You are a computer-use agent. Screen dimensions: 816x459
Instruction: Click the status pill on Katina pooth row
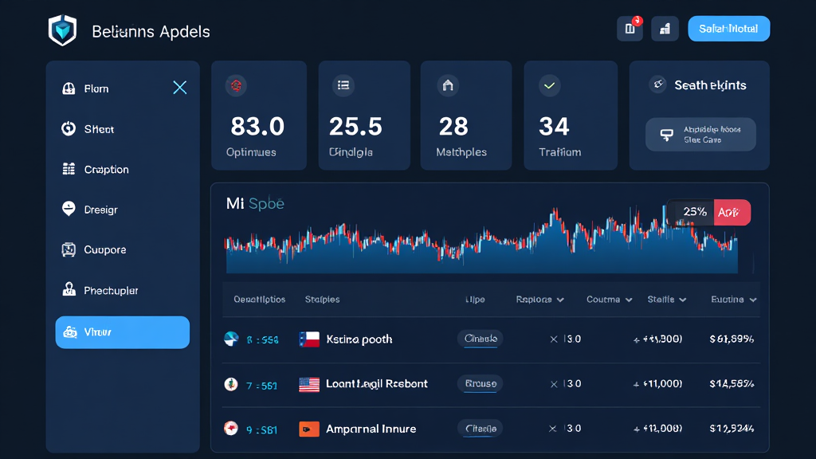point(480,339)
